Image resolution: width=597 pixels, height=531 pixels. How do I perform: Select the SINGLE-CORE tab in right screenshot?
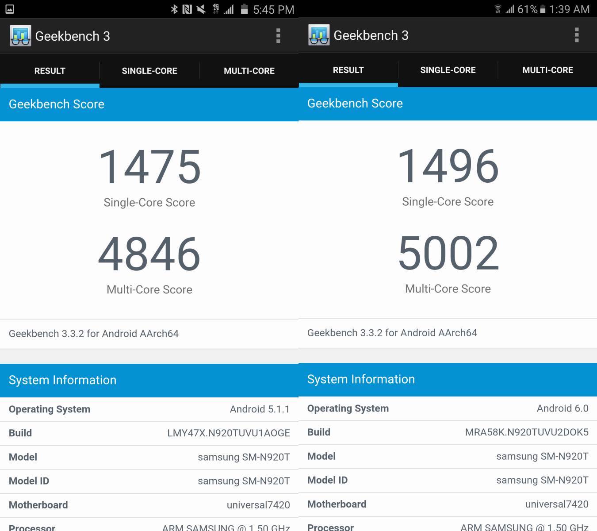pos(448,70)
